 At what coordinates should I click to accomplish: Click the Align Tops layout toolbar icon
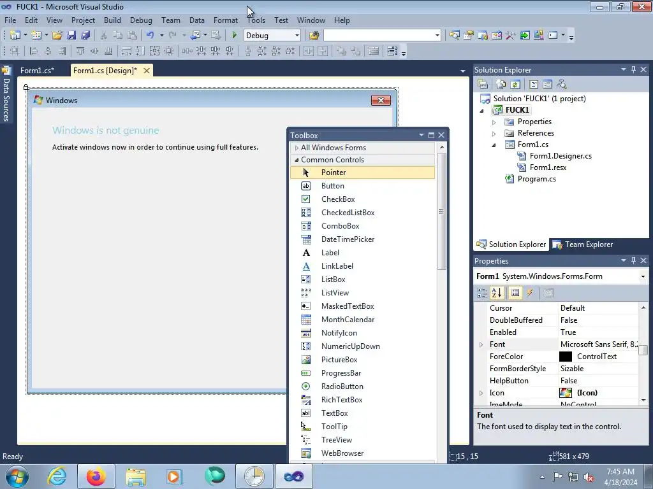(x=80, y=51)
